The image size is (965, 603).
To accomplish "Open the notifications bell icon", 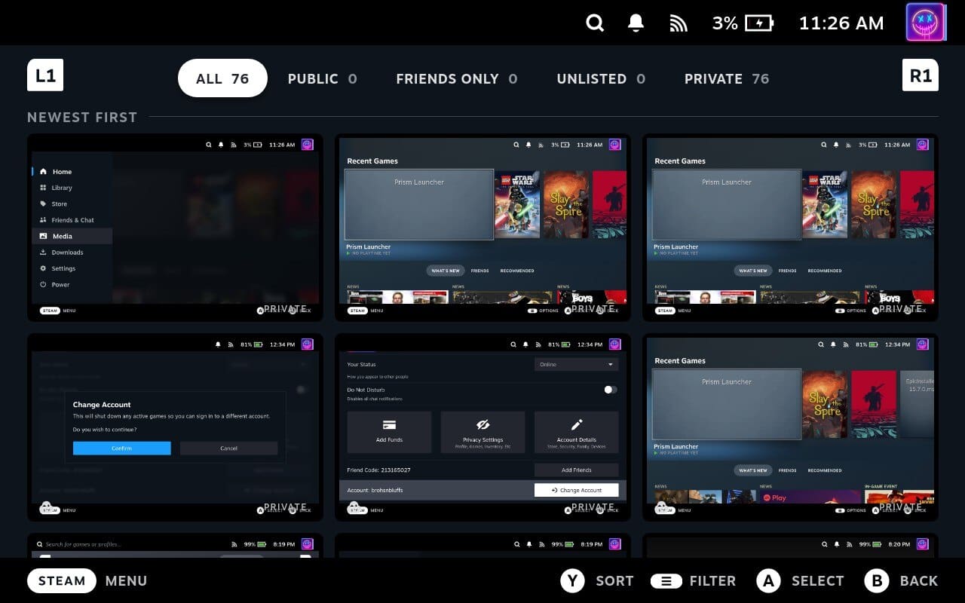I will tap(636, 23).
